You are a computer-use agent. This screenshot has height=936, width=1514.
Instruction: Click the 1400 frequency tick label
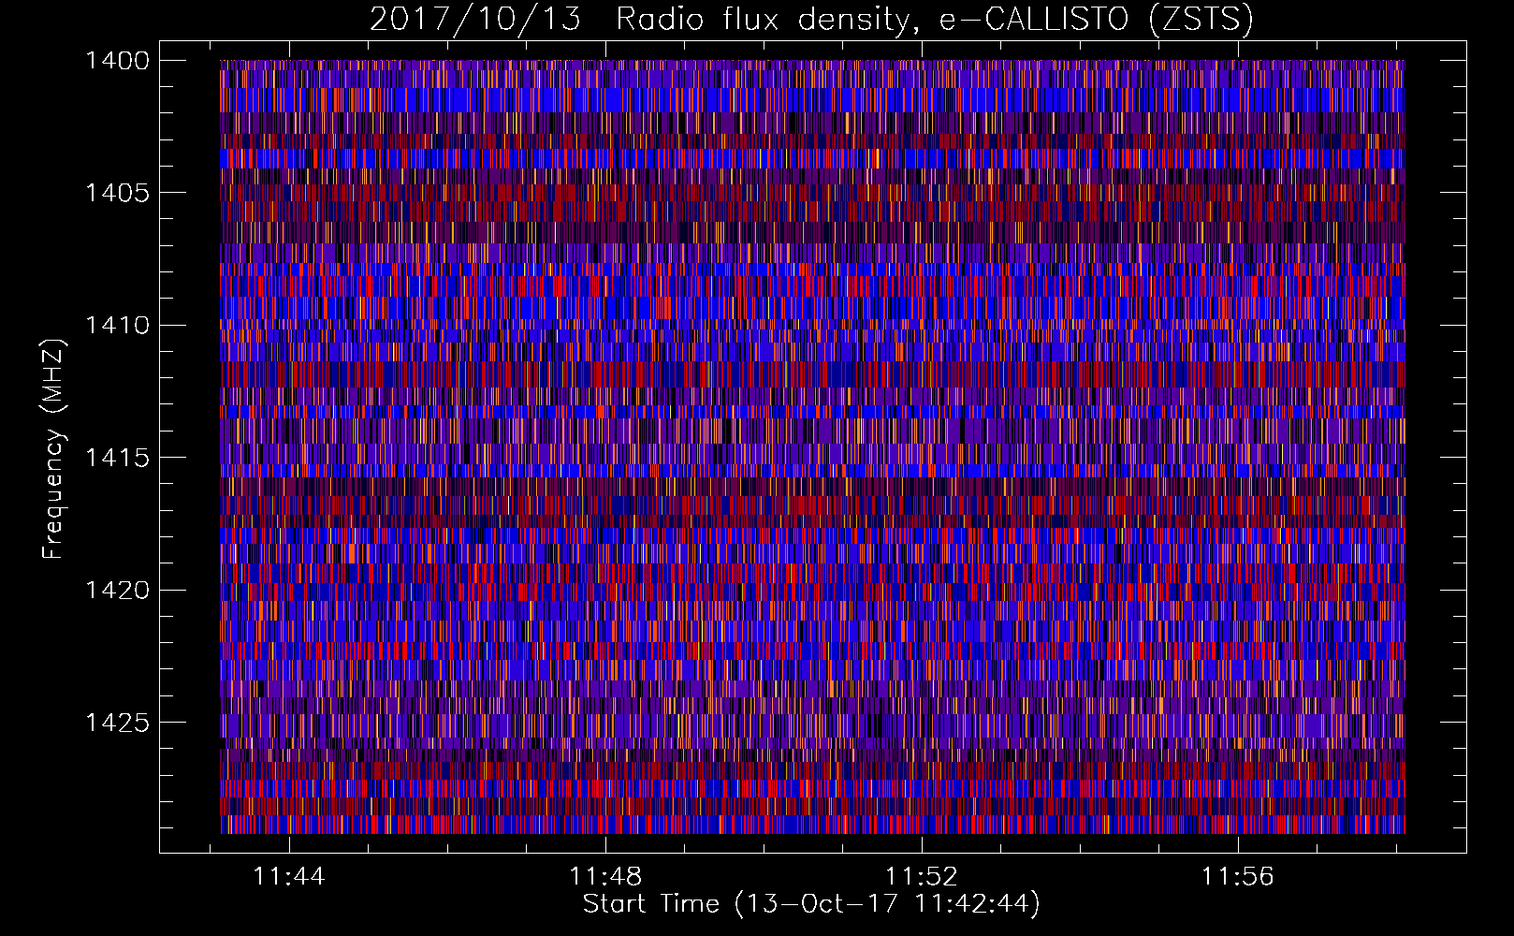point(117,61)
